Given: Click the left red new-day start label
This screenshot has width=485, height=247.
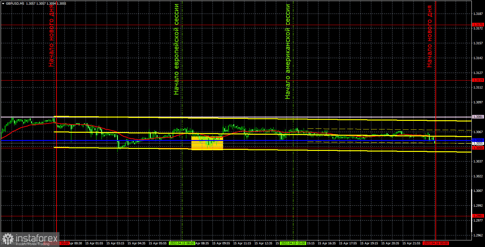Looking at the screenshot, I should tap(51, 36).
